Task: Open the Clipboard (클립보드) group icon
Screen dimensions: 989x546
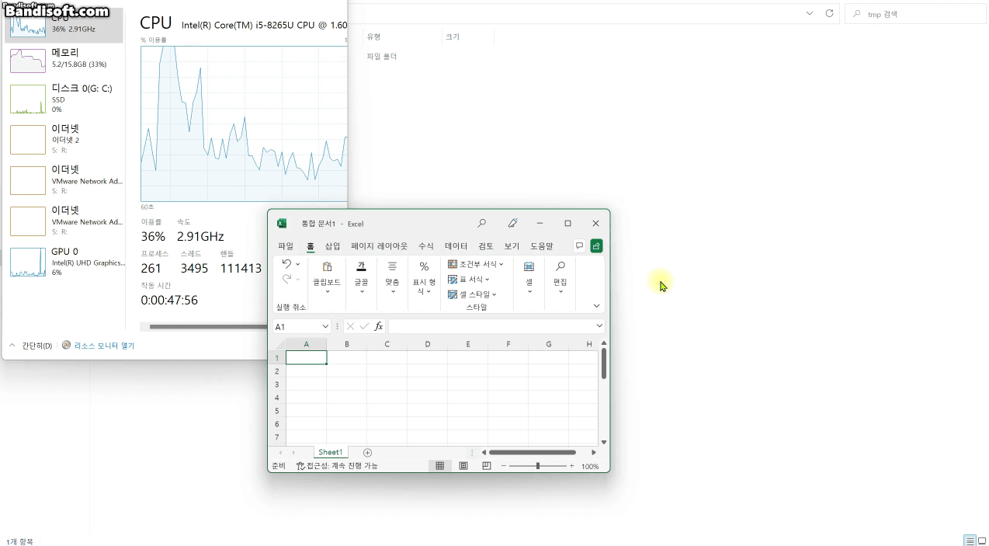Action: pyautogui.click(x=327, y=266)
